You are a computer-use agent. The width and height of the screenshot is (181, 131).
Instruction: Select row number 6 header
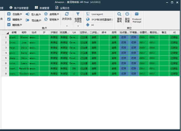pyautogui.click(x=6, y=63)
